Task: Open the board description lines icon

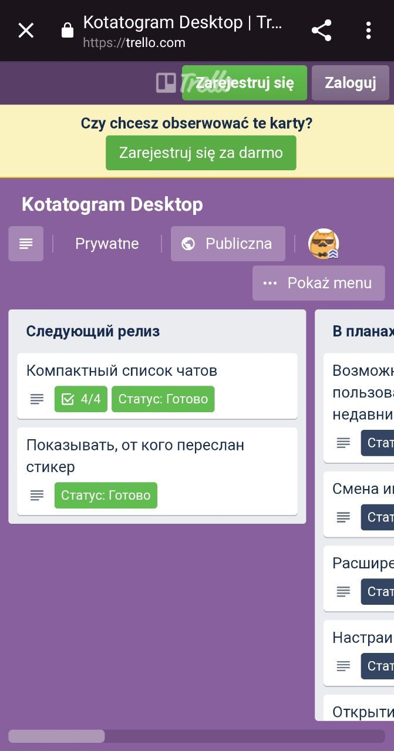Action: (x=26, y=244)
